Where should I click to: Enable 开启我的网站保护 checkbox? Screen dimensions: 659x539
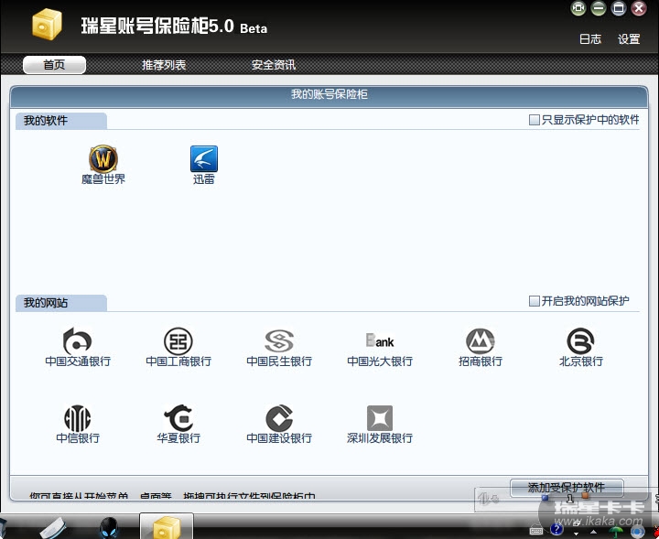click(x=535, y=301)
